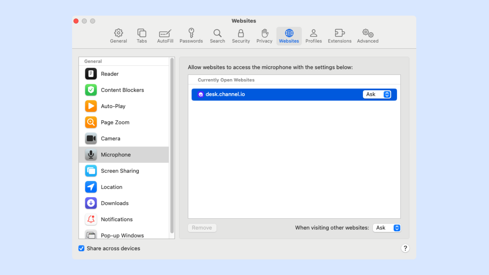Open 'When visiting other websites' dropdown
This screenshot has width=489, height=275.
[387, 228]
